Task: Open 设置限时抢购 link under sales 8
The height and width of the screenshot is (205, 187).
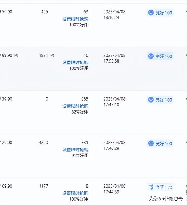Action: pos(75,193)
